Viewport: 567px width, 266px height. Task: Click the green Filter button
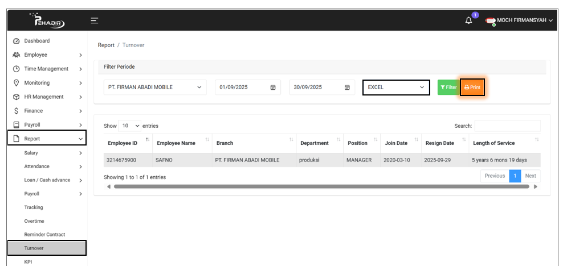448,87
